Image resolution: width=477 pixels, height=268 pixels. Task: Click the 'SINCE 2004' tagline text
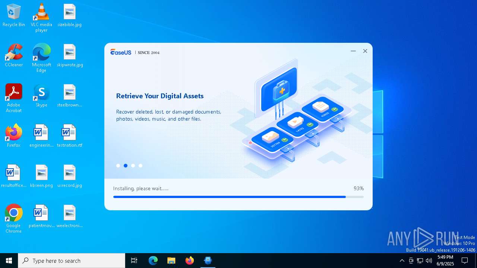(149, 52)
